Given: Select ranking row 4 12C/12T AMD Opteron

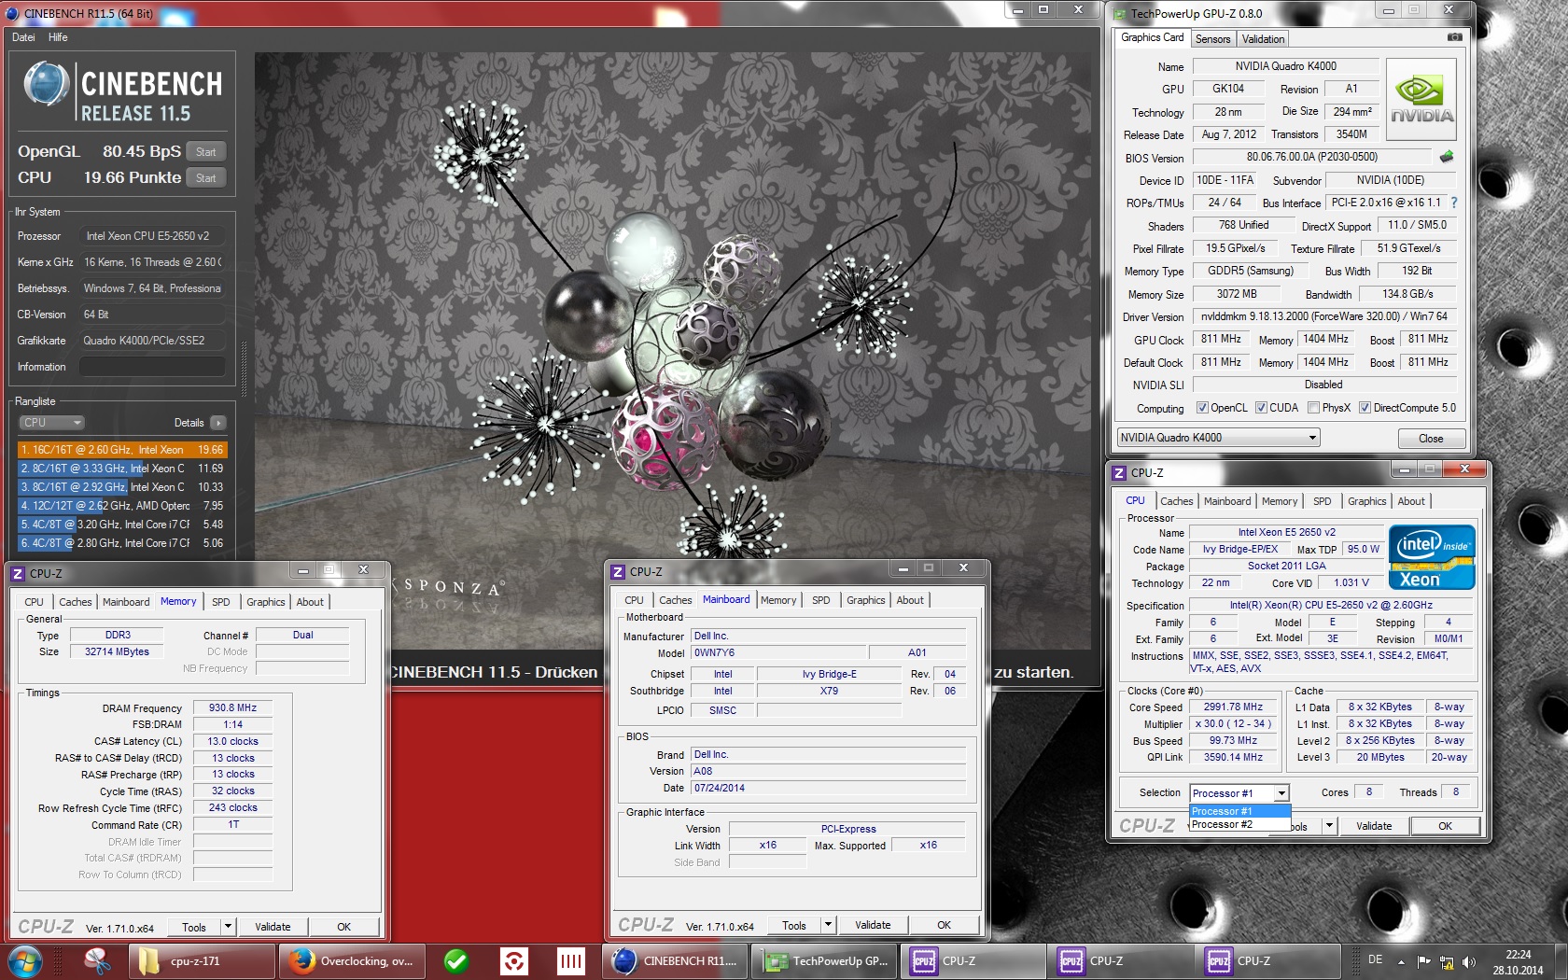Looking at the screenshot, I should coord(121,506).
